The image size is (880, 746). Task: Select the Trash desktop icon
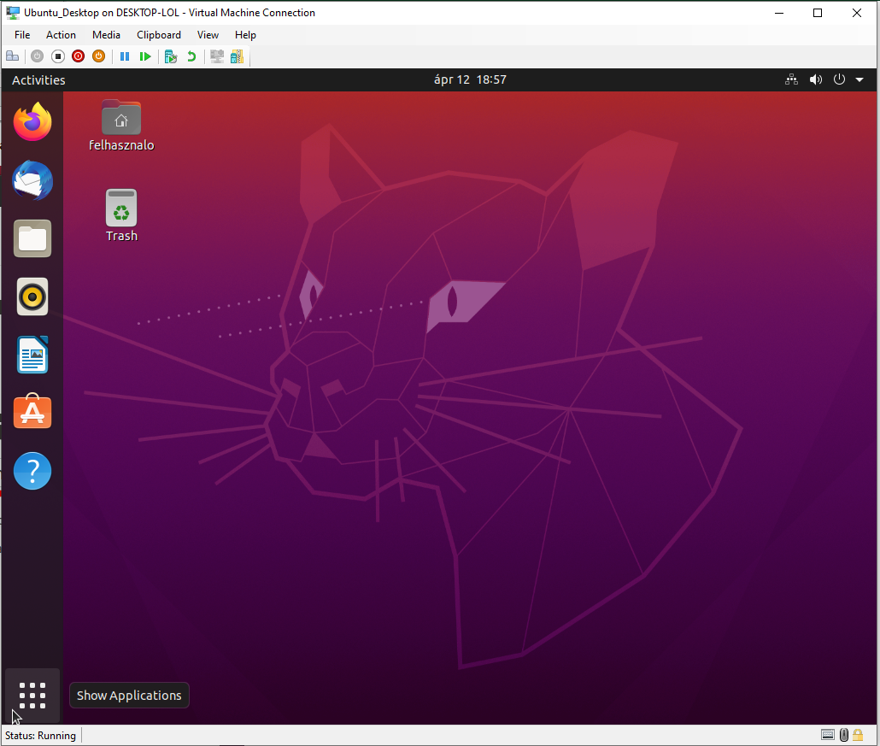point(121,215)
